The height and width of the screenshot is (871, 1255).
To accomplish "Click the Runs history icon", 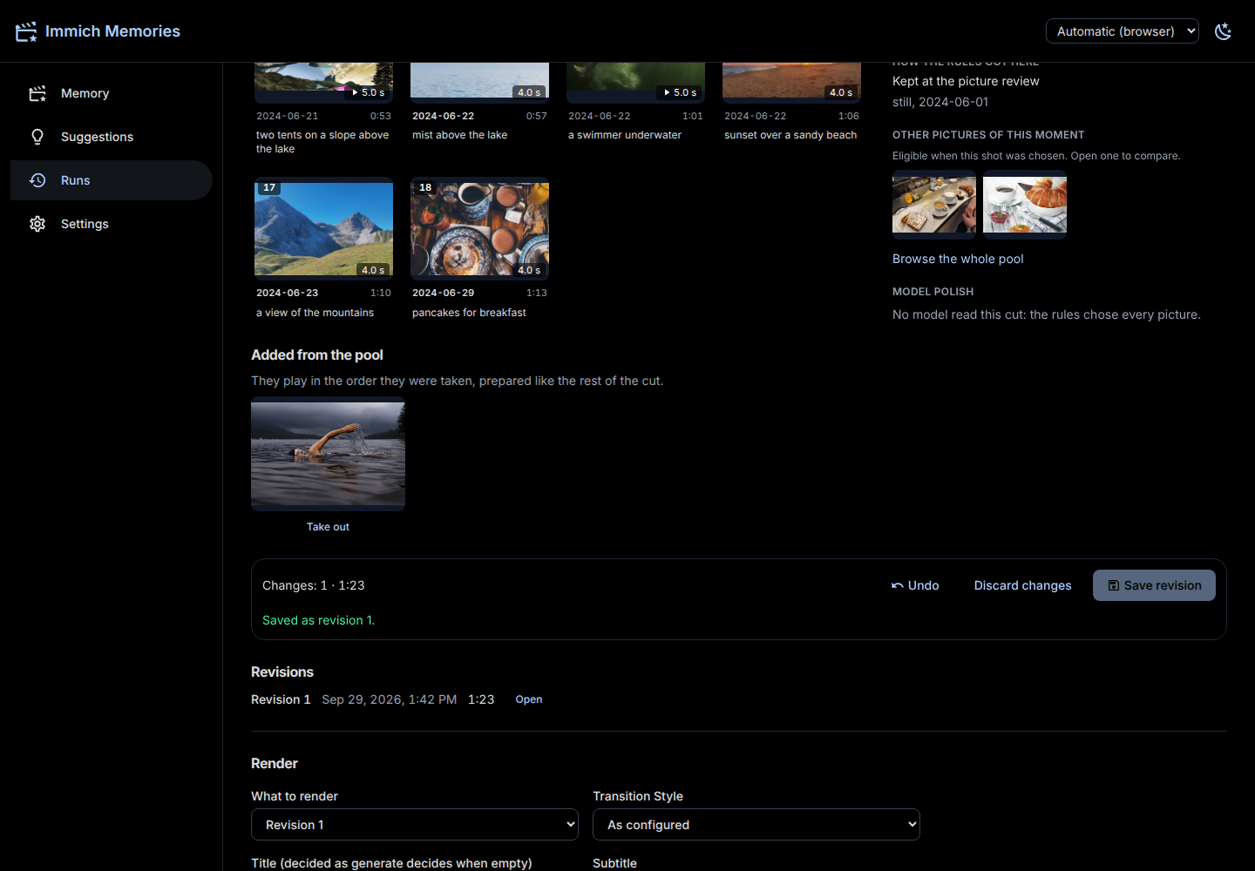I will pos(37,180).
